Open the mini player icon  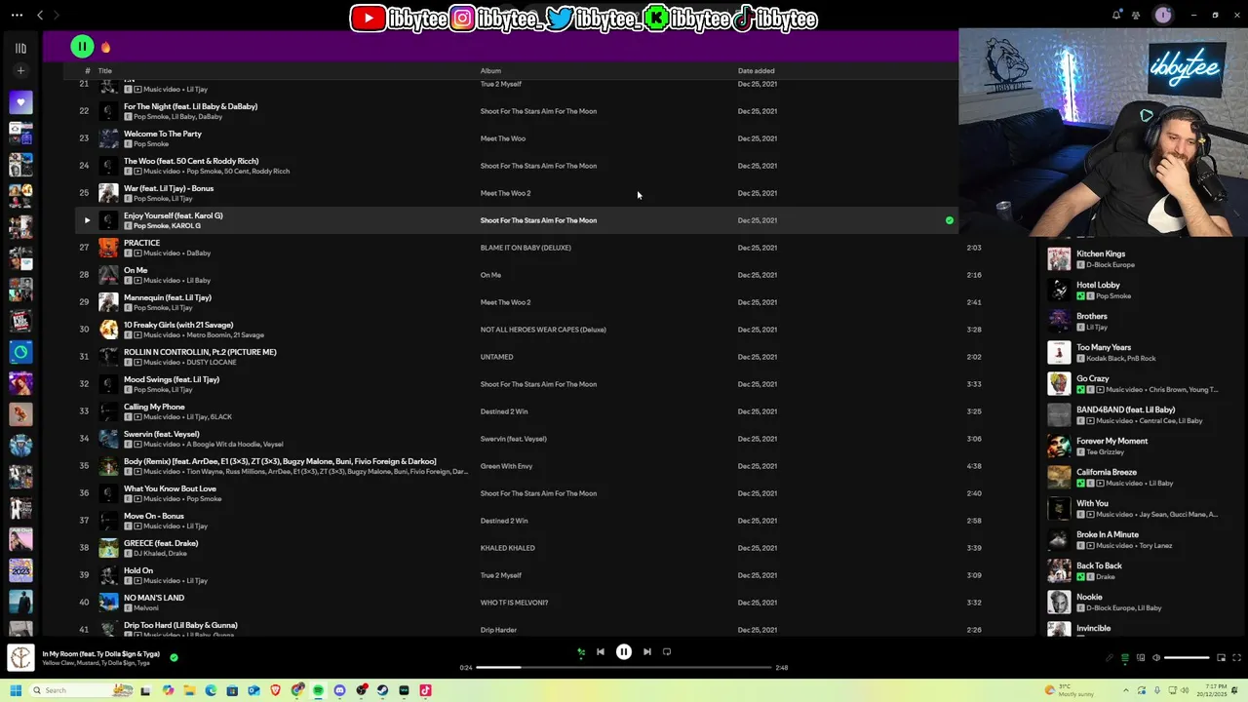click(x=1221, y=658)
